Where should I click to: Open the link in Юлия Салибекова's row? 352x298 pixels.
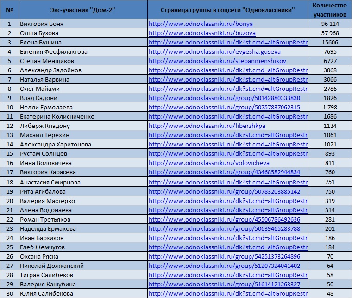pos(228,293)
